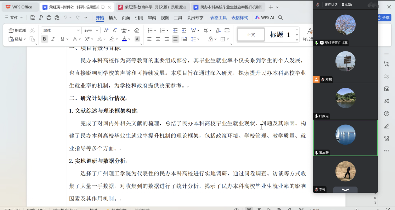Open the font size dropdown (五号)

(x=91, y=30)
